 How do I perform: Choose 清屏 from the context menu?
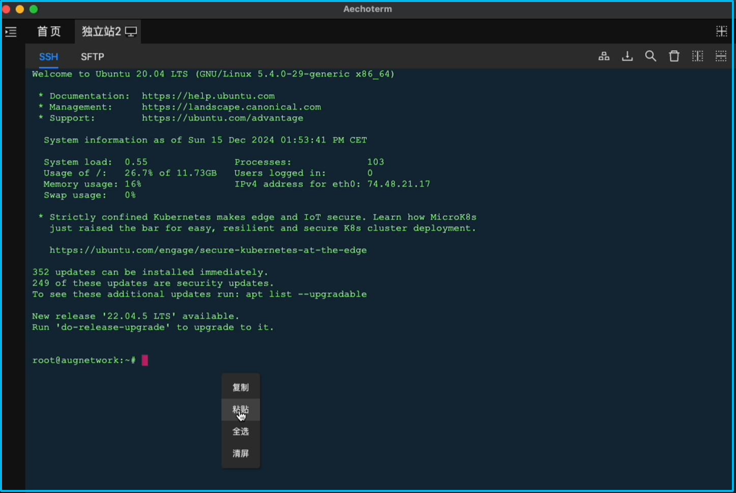point(240,453)
